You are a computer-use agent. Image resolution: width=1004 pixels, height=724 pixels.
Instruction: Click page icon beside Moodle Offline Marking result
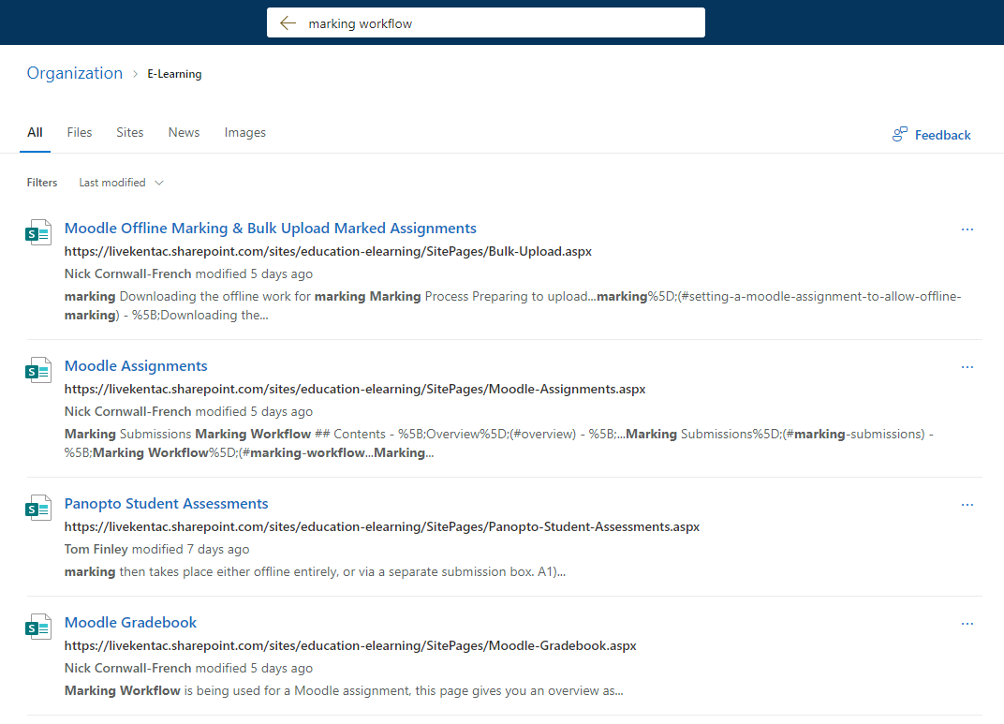point(37,232)
